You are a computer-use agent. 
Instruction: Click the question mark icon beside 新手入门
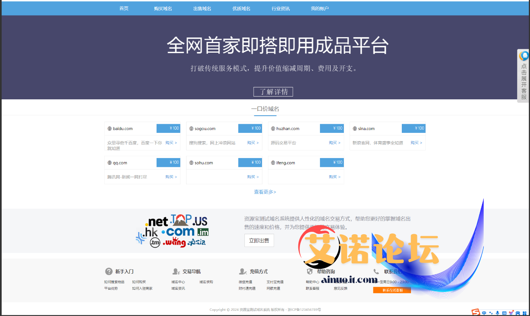click(x=109, y=271)
